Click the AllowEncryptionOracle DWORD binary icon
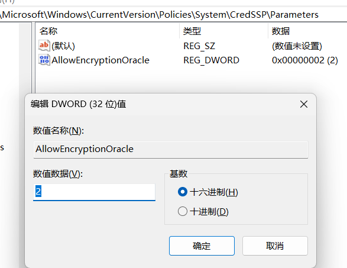 (x=44, y=60)
